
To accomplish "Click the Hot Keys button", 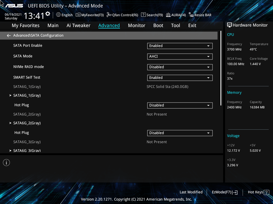I will click(258, 192).
